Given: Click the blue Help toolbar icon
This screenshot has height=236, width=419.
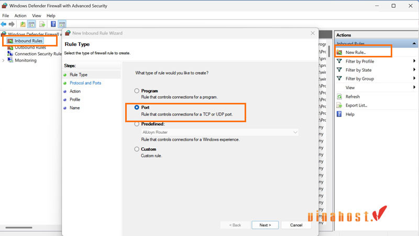Looking at the screenshot, I should [x=53, y=24].
